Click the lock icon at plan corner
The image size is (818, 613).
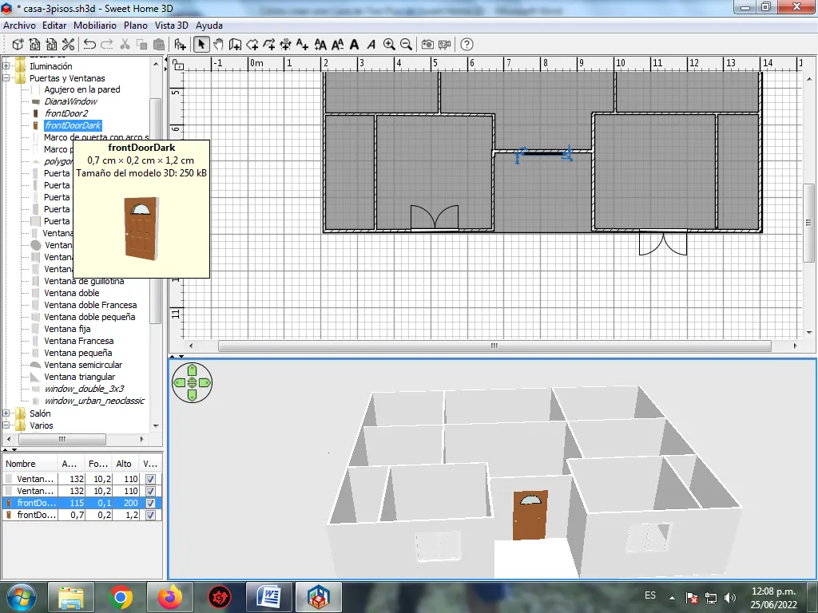[x=178, y=65]
